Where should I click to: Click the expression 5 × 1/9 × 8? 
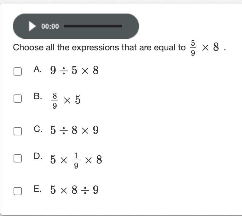pyautogui.click(x=76, y=161)
